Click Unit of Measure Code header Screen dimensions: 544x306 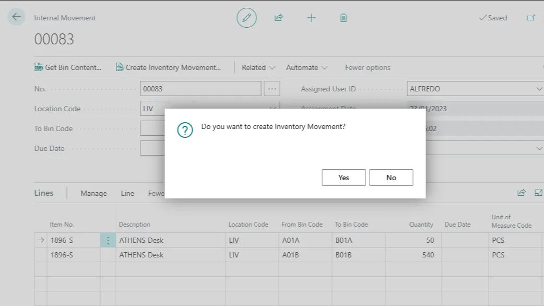tap(512, 221)
